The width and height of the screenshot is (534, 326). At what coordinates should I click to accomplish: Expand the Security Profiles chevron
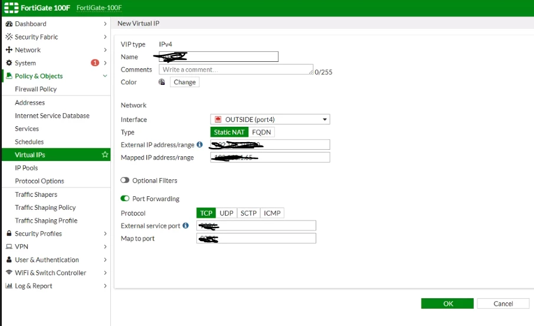(x=105, y=233)
